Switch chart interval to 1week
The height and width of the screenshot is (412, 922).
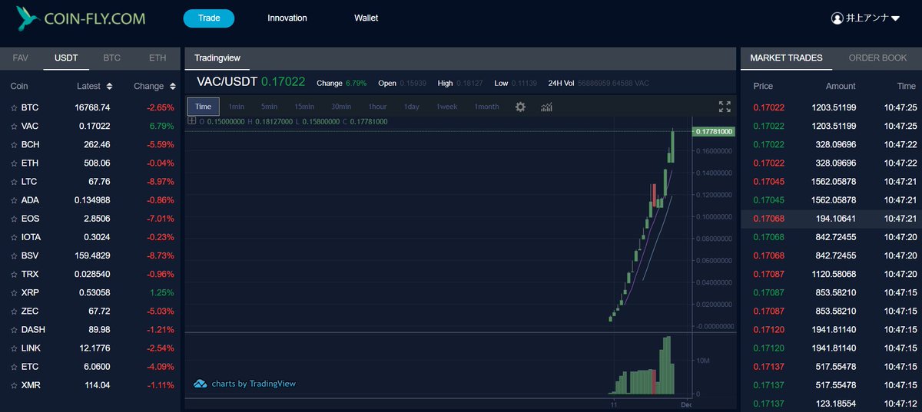(x=446, y=107)
